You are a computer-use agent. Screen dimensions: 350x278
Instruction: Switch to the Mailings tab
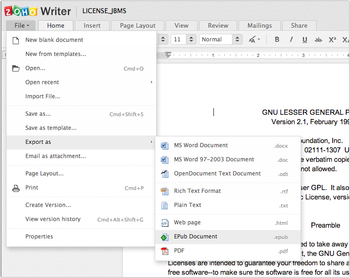[x=260, y=25]
